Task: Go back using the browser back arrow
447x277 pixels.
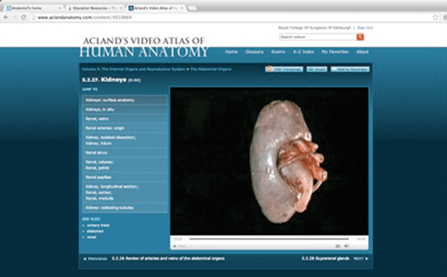Action: (x=6, y=17)
